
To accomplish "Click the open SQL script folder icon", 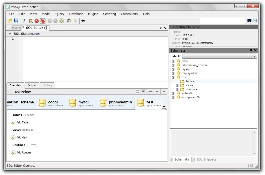I will [x=10, y=21].
